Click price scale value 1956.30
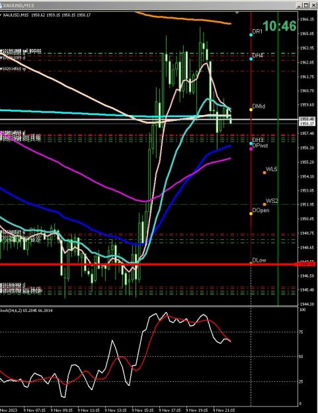 [307, 148]
